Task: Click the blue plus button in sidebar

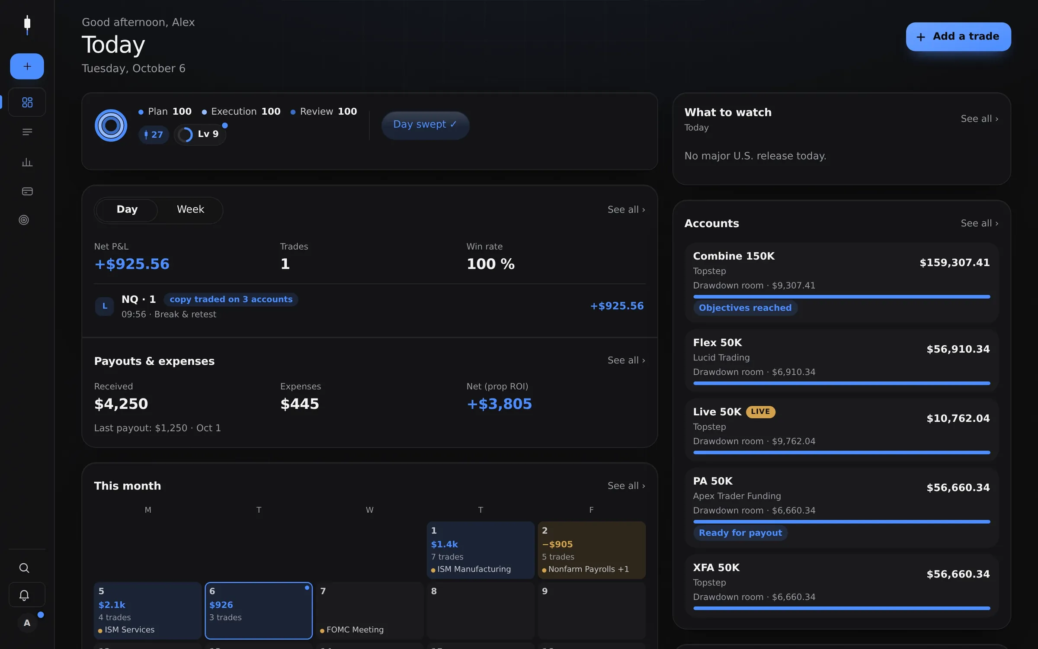Action: point(27,66)
